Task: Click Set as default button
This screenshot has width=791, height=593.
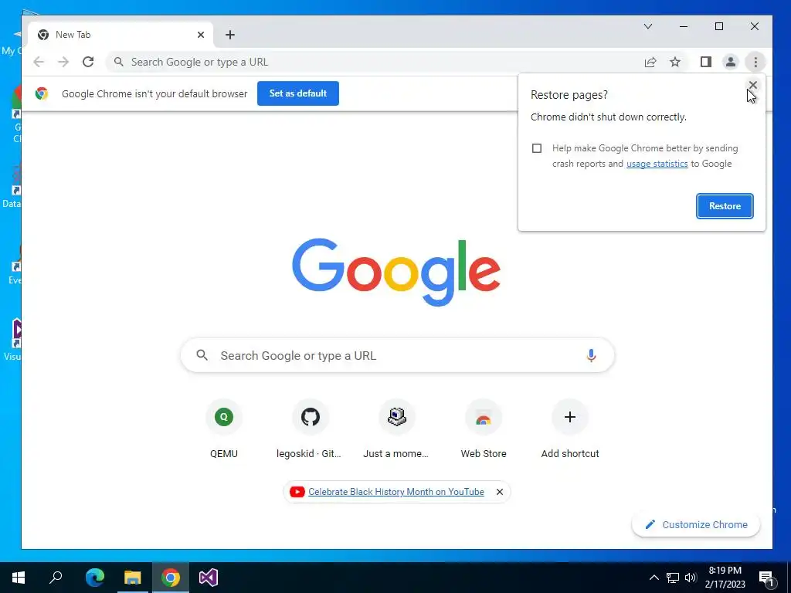Action: (x=298, y=93)
